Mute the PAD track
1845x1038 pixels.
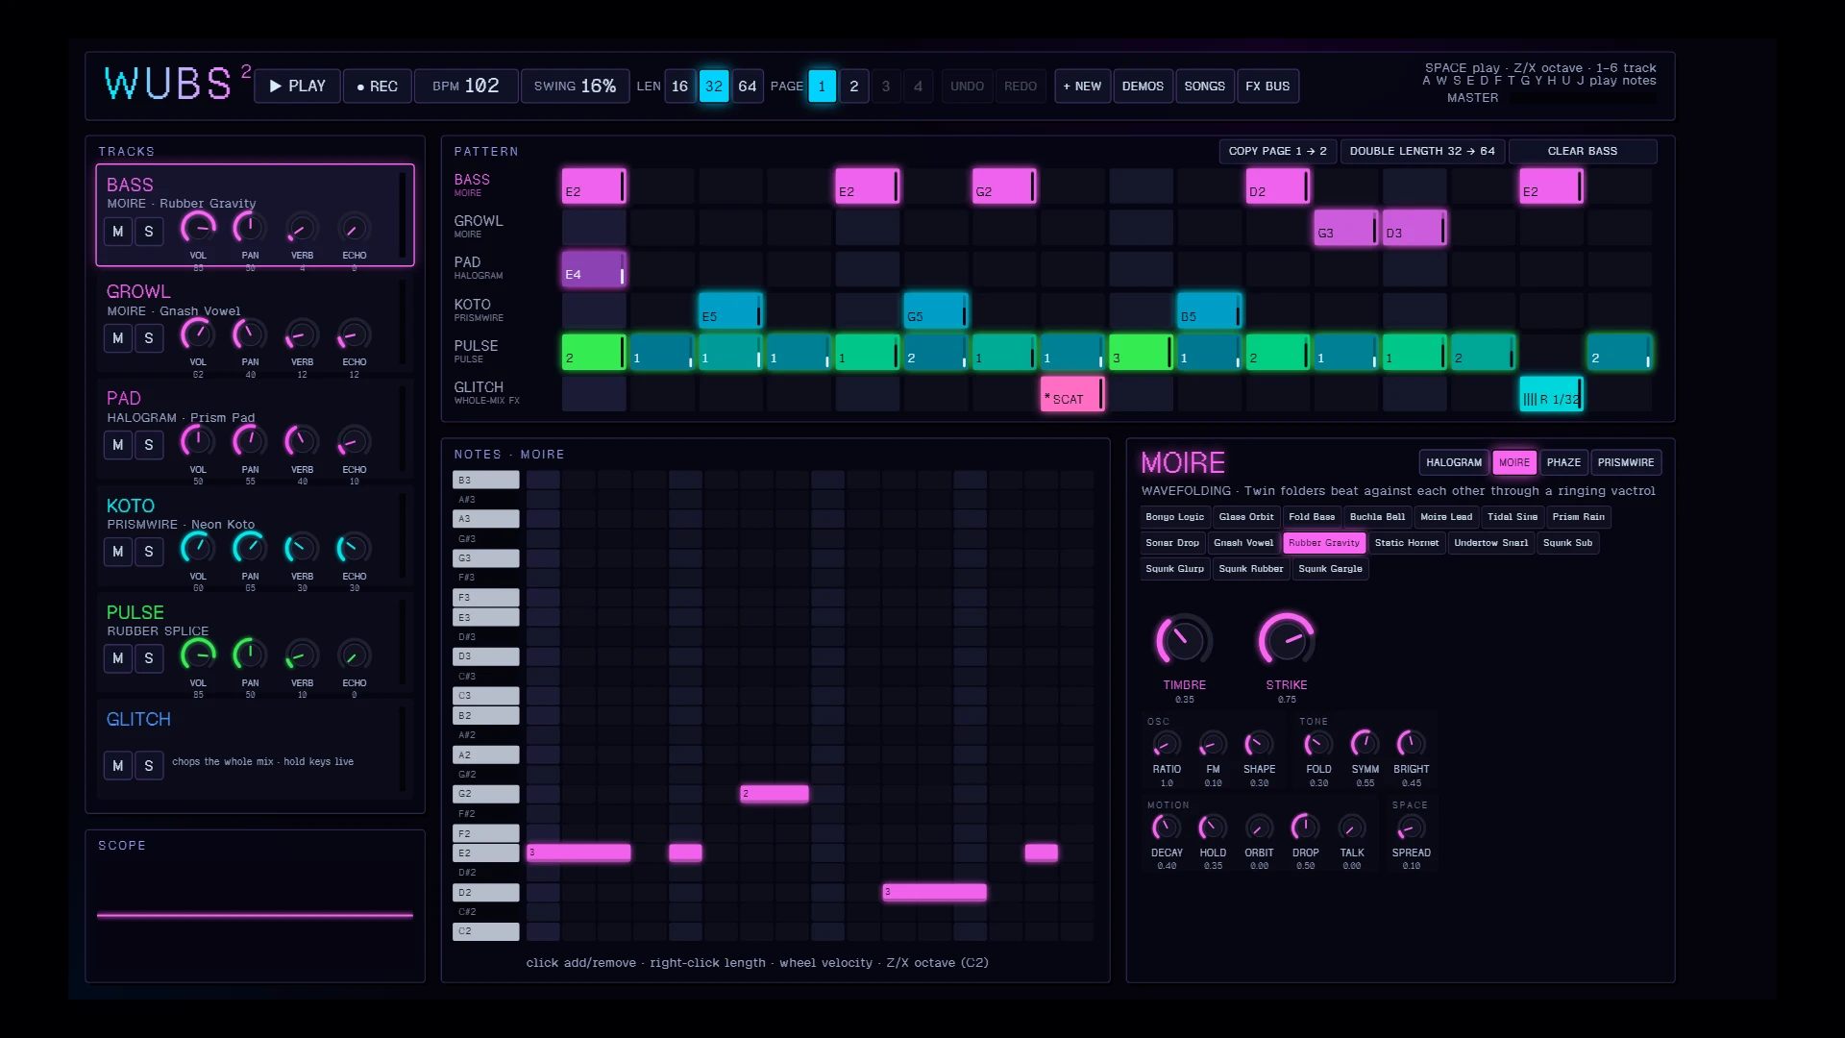click(118, 445)
